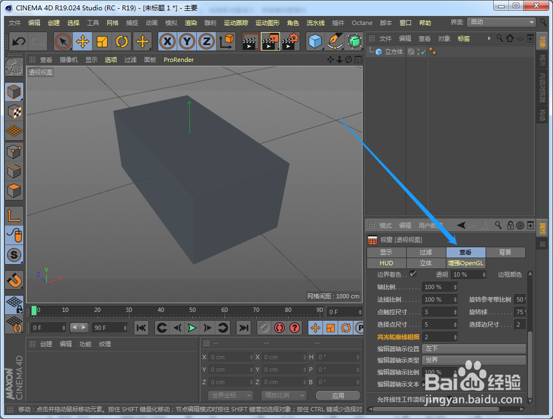The width and height of the screenshot is (553, 419).
Task: Render to Picture Viewer
Action: (270, 42)
